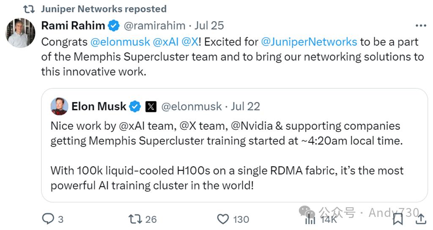Click the reply comment icon
Image resolution: width=433 pixels, height=230 pixels.
(x=48, y=219)
